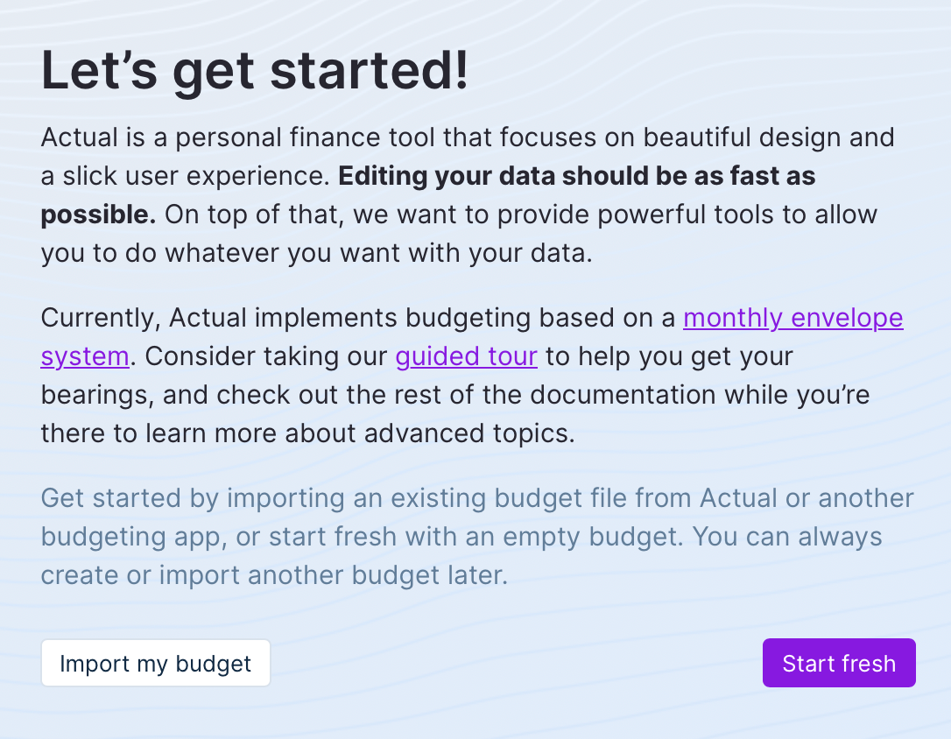Open the monthly envelope link
The image size is (951, 739).
[792, 318]
